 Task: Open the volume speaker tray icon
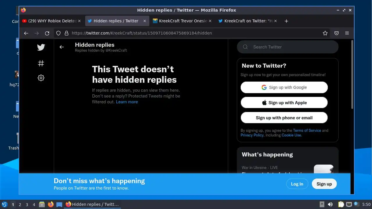click(x=330, y=204)
